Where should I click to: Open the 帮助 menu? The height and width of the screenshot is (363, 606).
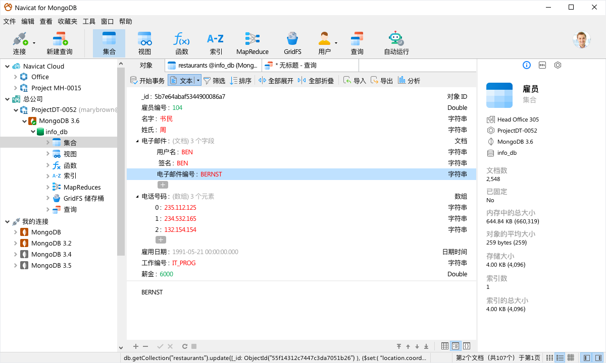tap(126, 22)
